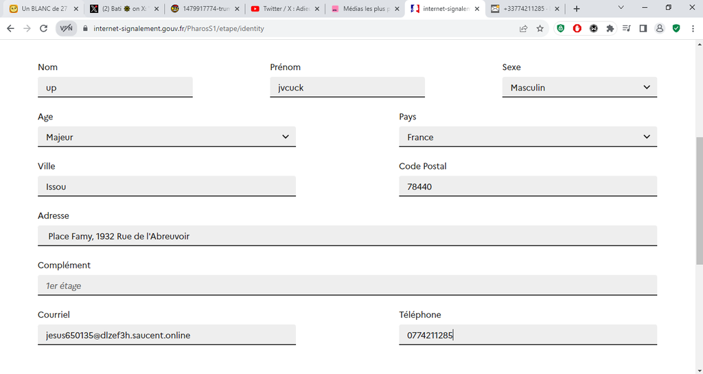Click the green check shield icon

pos(676,28)
